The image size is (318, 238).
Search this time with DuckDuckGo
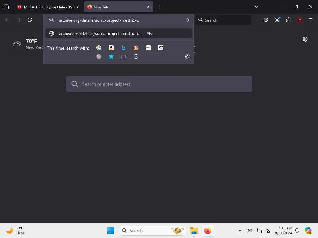pyautogui.click(x=136, y=48)
